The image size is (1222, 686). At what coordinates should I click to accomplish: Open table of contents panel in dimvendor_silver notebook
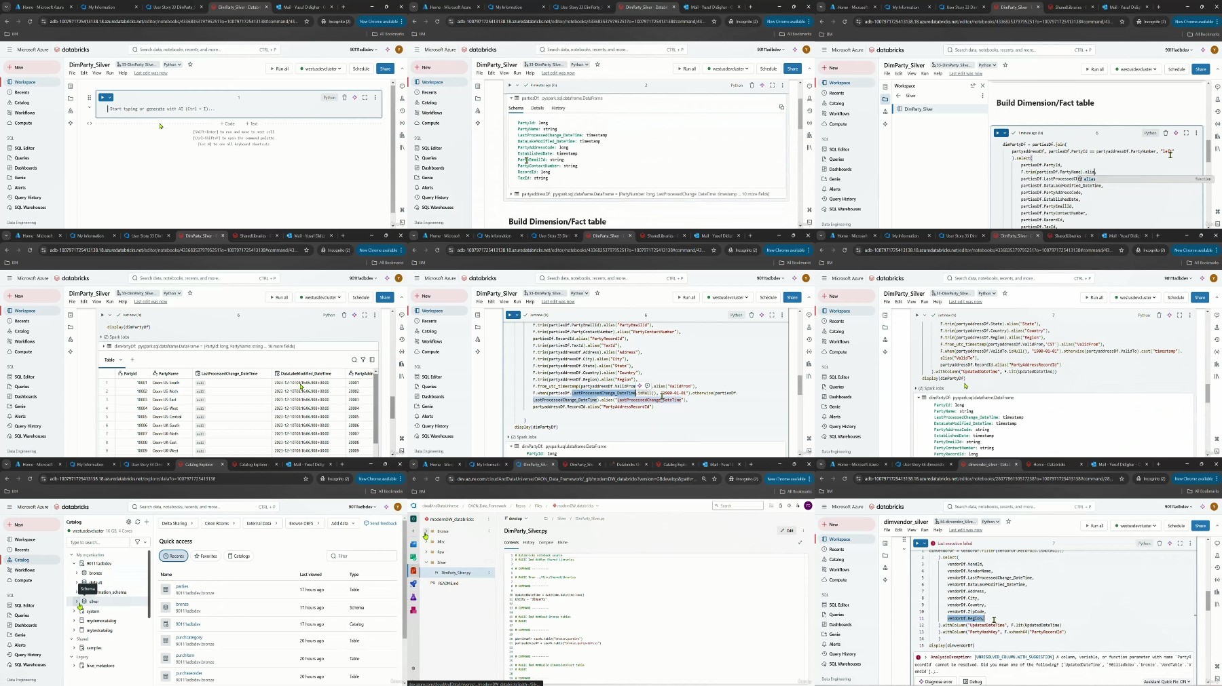885,543
